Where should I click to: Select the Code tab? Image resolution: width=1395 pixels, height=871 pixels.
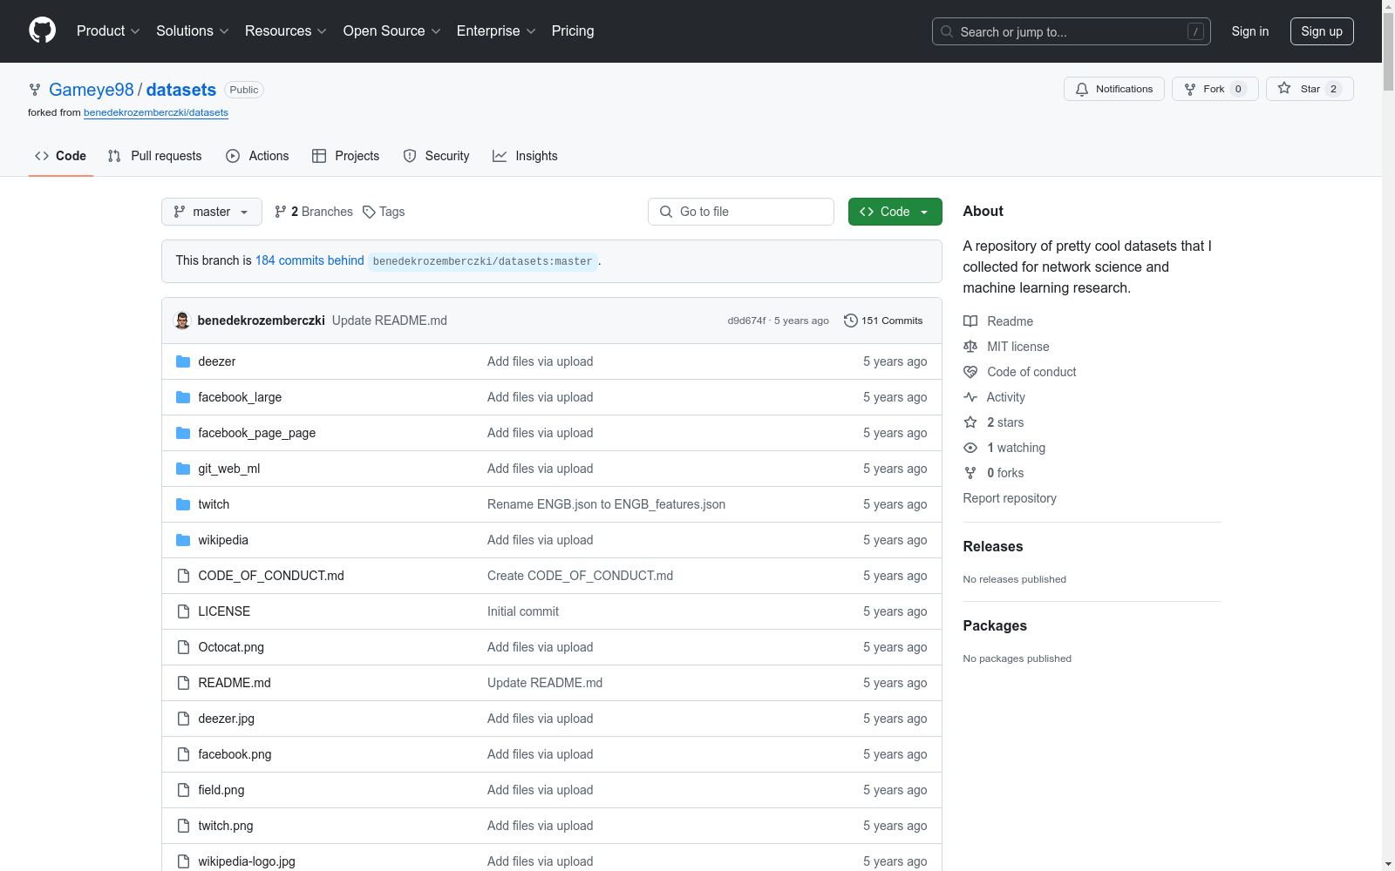pos(61,156)
